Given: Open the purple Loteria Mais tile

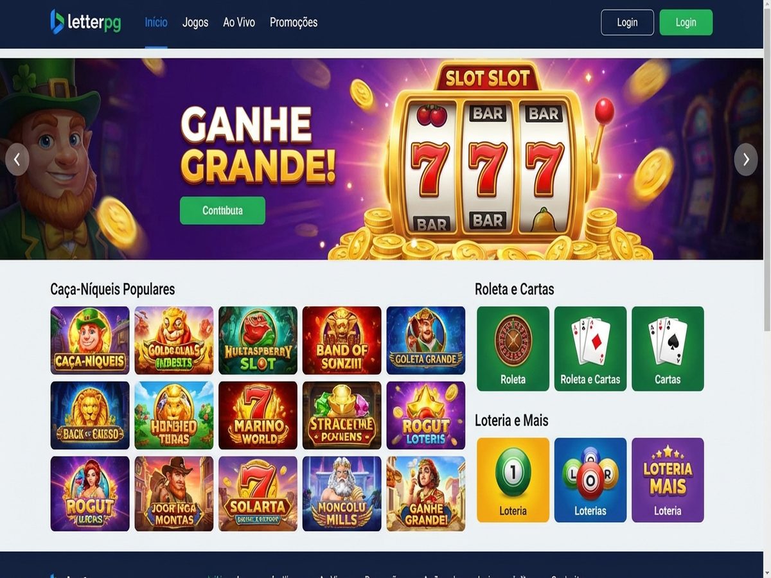Looking at the screenshot, I should coord(668,480).
